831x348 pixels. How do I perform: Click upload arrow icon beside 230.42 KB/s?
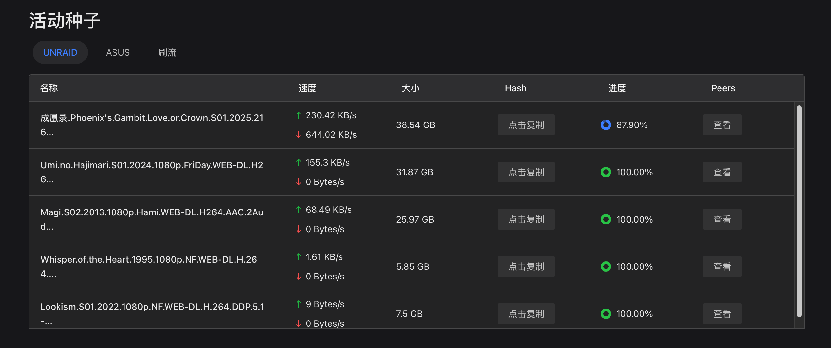point(299,115)
